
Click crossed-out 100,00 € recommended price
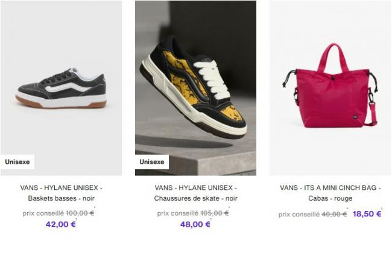tap(80, 213)
